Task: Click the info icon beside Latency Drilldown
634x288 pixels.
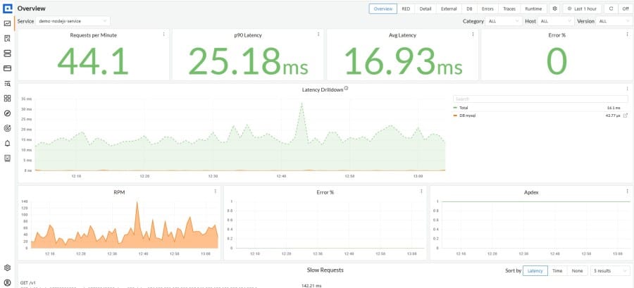Action: 346,89
